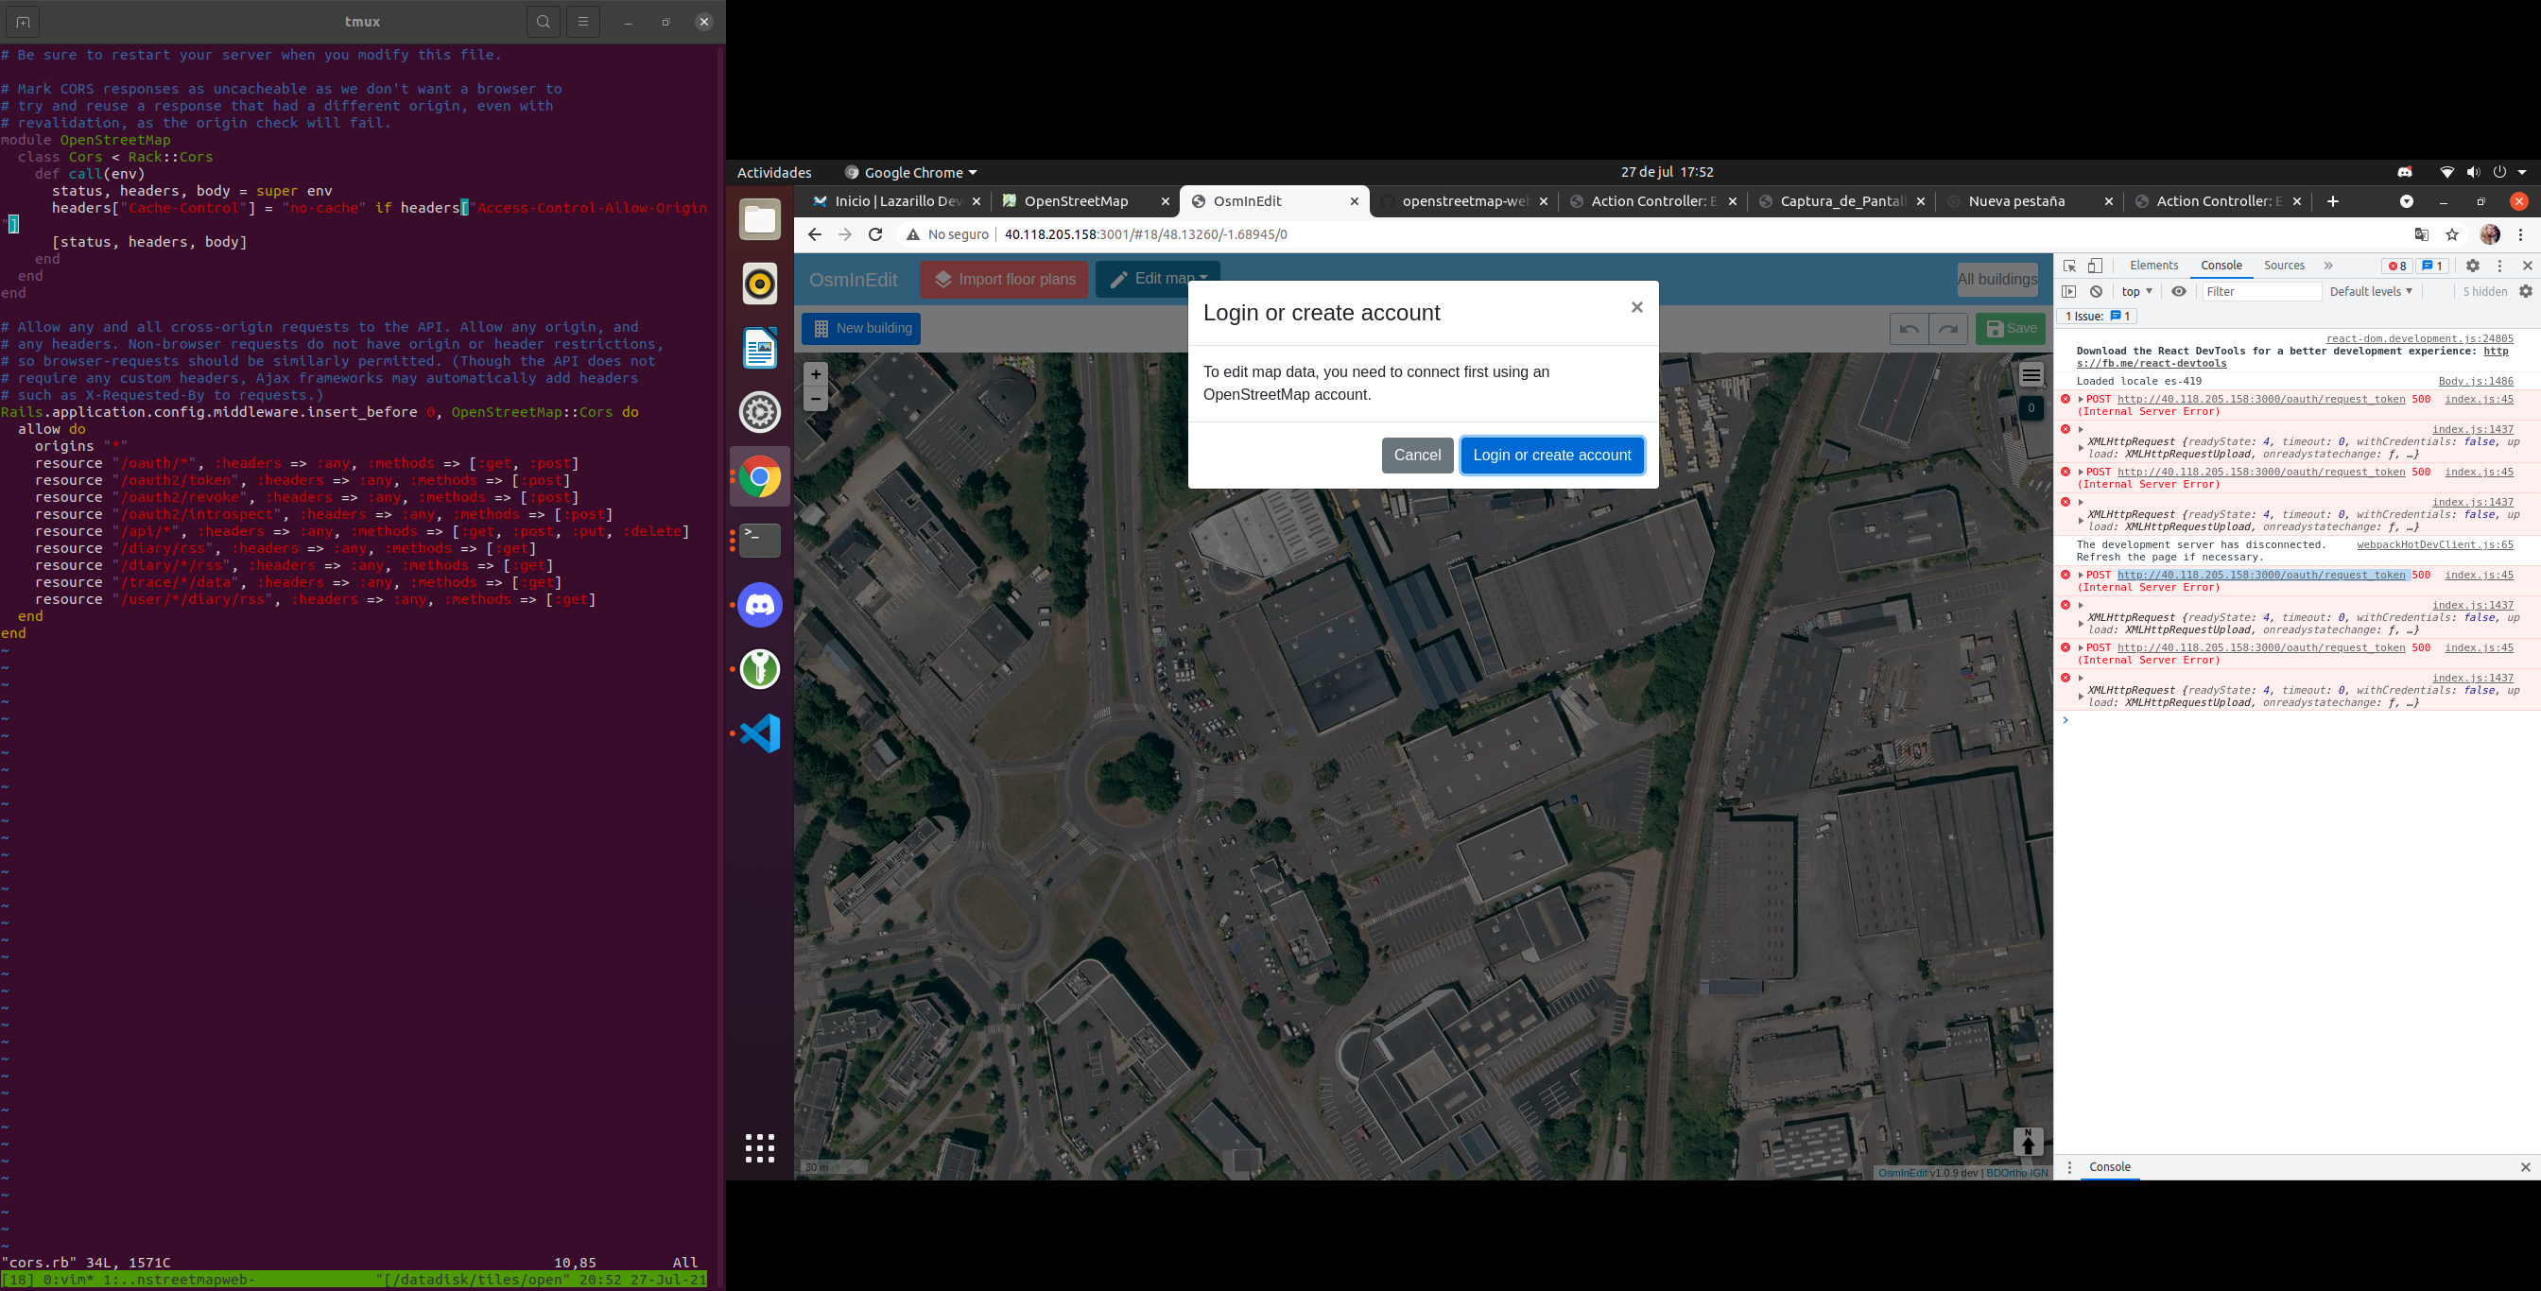Viewport: 2541px width, 1291px height.
Task: Click the Save button
Action: pos(2011,329)
